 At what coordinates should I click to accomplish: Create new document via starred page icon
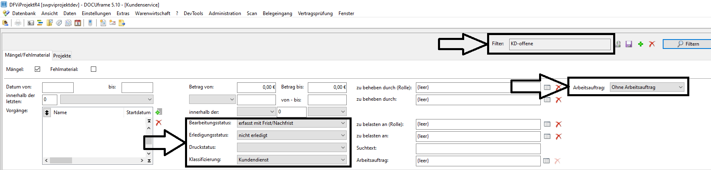click(103, 23)
